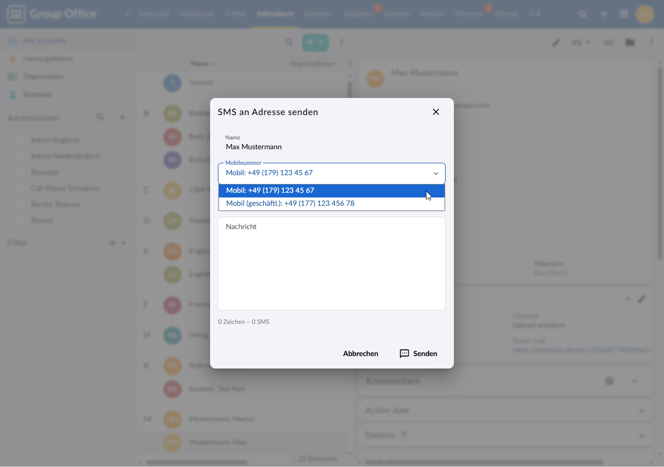This screenshot has height=467, width=664.
Task: Click the Group Office logo
Action: pos(52,14)
